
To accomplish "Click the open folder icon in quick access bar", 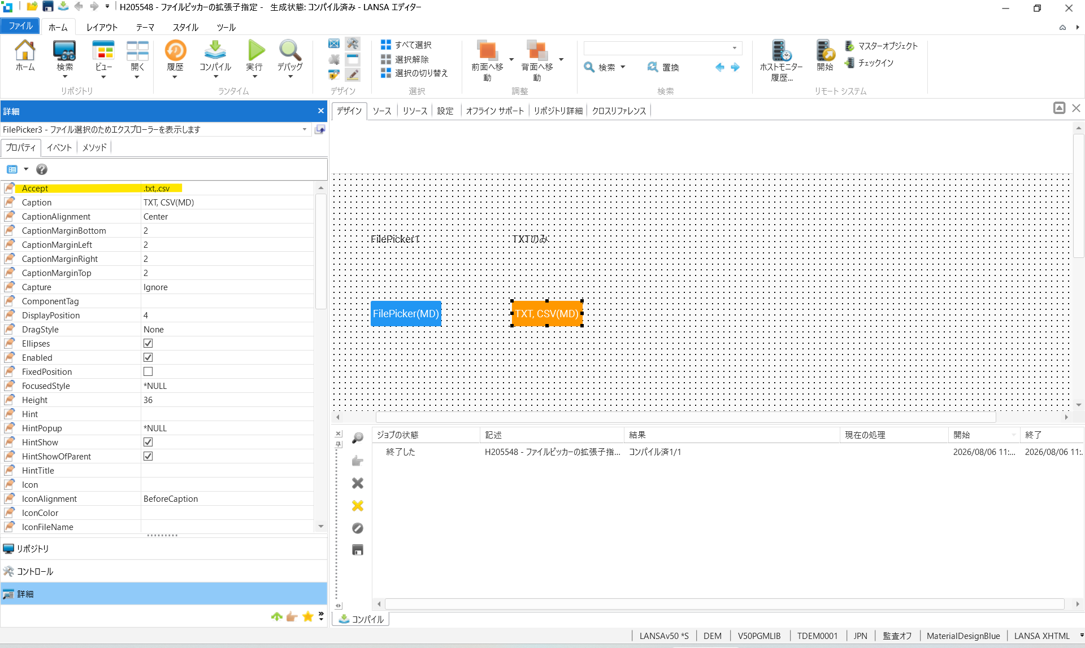I will 32,7.
